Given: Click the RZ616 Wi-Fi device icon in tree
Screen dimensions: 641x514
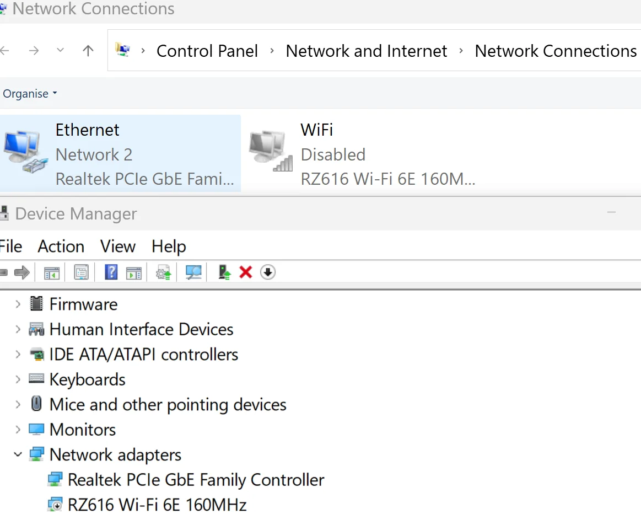Looking at the screenshot, I should (55, 505).
